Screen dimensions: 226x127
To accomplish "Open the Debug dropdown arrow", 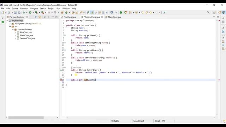I will click(27, 13).
